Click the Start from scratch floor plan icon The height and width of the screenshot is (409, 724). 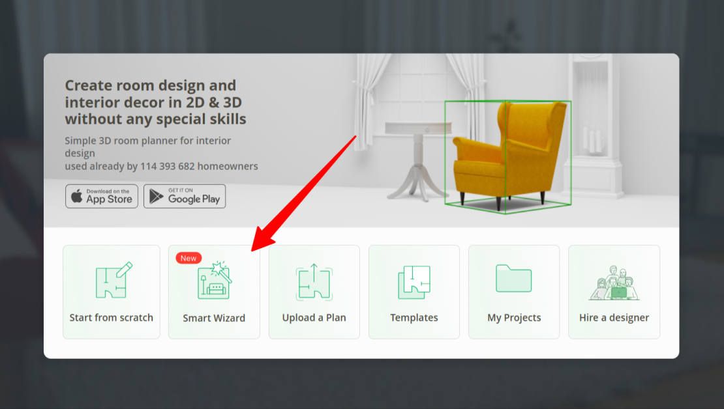click(x=114, y=280)
